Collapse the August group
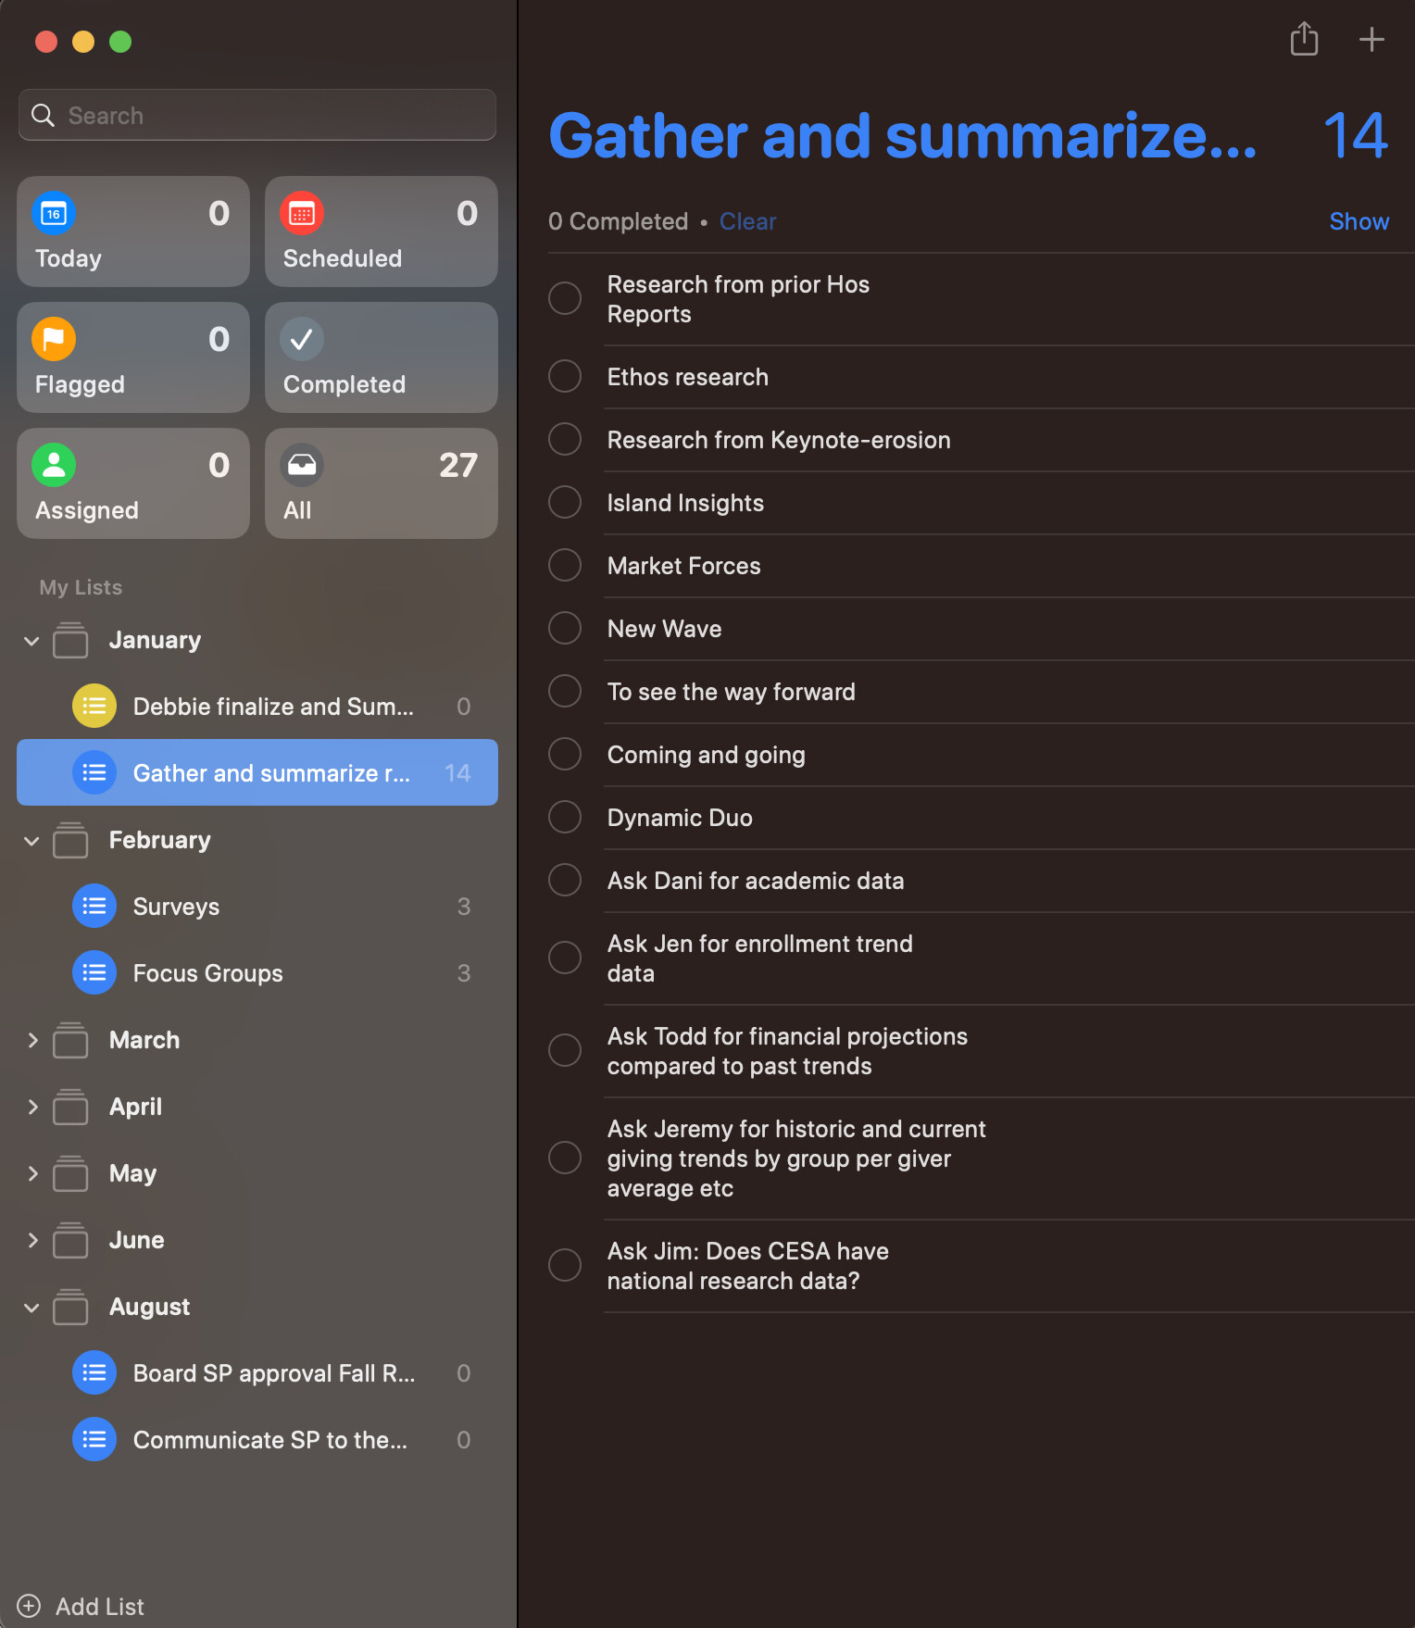 pos(31,1308)
